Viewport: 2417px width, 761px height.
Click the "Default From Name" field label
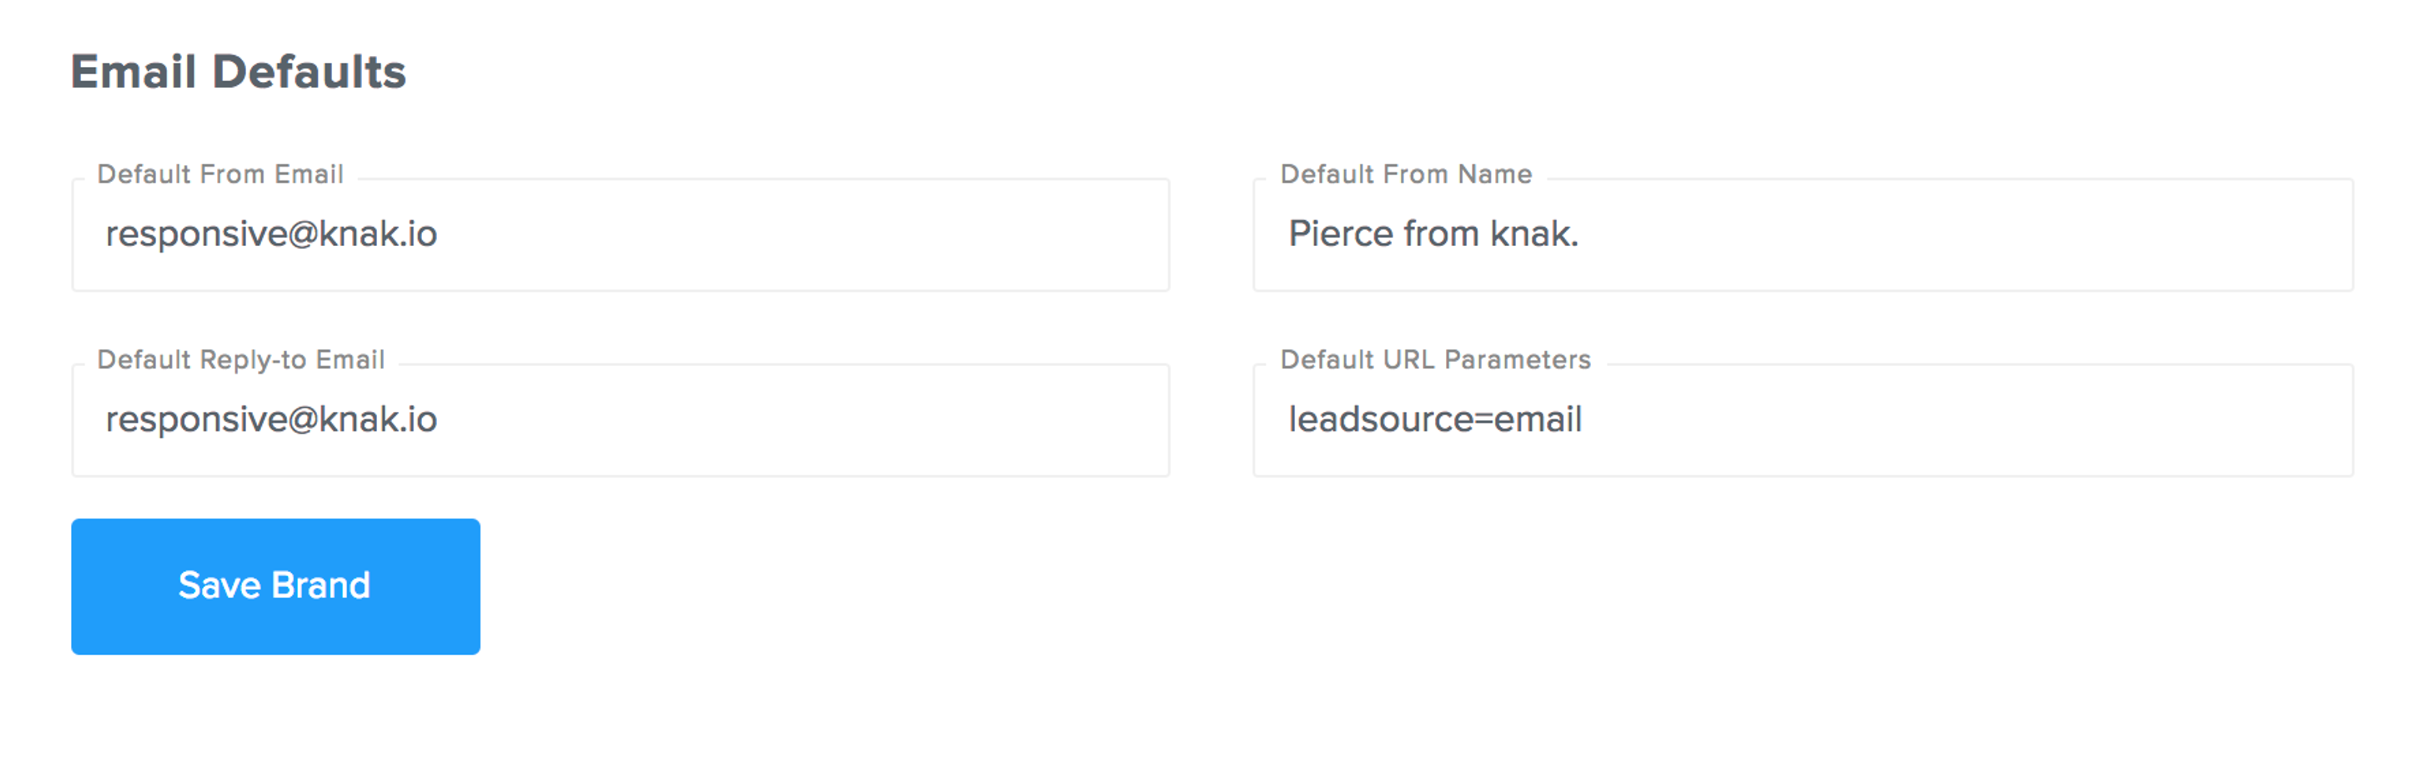(x=1406, y=175)
